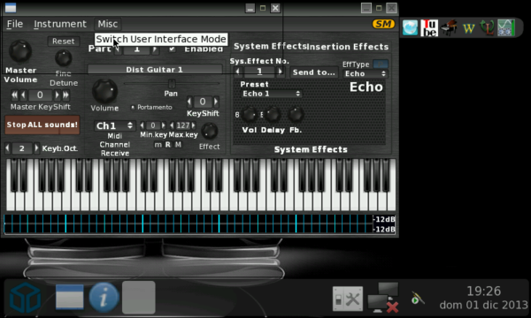This screenshot has height=318, width=531.
Task: Launch the grand piano icon in top panel
Action: pyautogui.click(x=449, y=27)
